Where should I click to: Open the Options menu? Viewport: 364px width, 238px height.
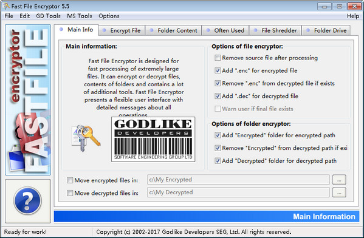(x=109, y=16)
